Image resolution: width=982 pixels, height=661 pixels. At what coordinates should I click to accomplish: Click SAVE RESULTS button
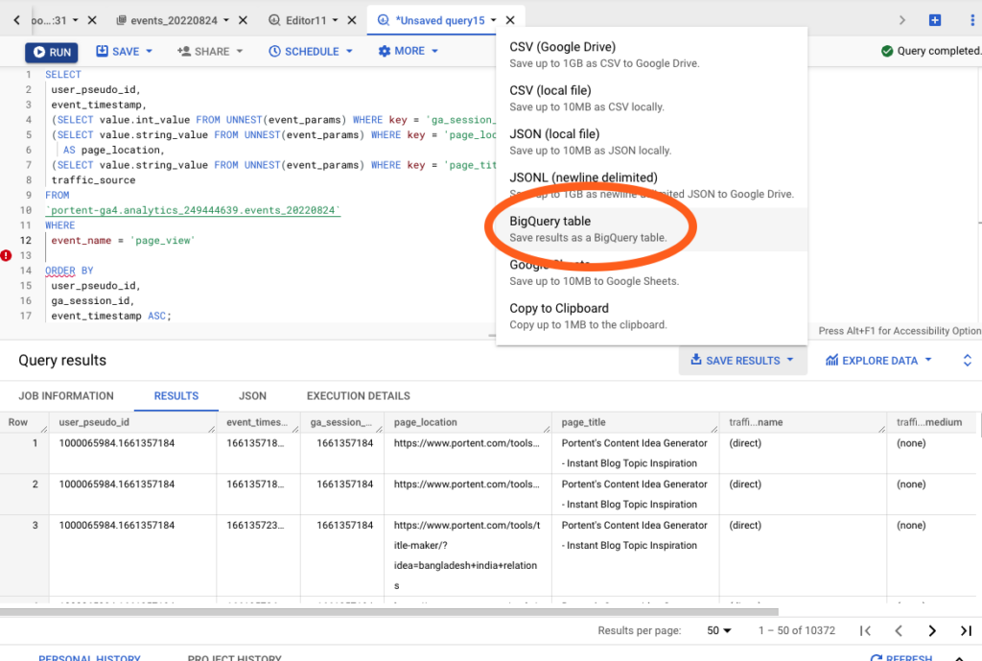(x=743, y=361)
